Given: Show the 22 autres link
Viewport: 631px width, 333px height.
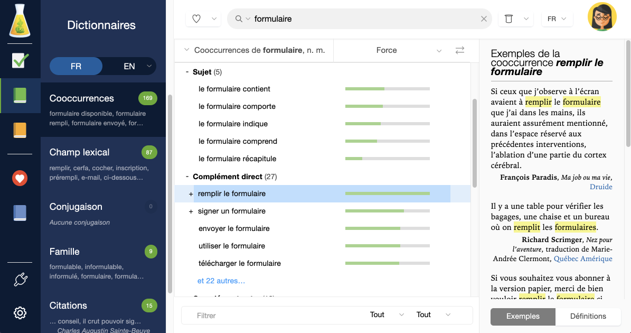Looking at the screenshot, I should pyautogui.click(x=221, y=281).
